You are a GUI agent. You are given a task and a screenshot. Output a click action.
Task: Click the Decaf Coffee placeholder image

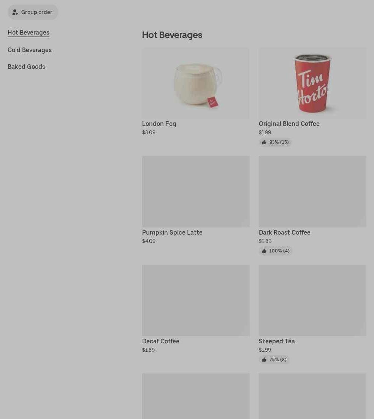[196, 300]
